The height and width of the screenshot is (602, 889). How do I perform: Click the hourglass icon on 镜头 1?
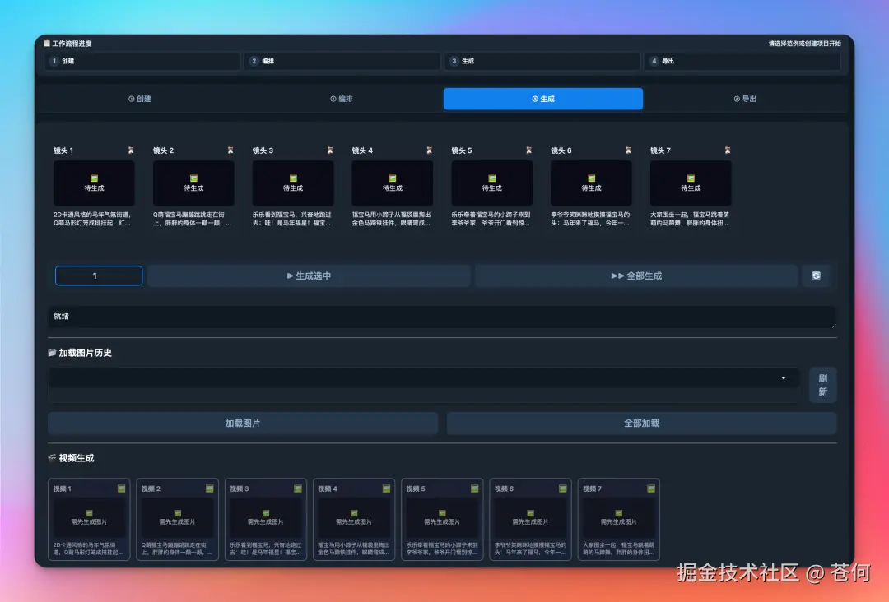(130, 150)
